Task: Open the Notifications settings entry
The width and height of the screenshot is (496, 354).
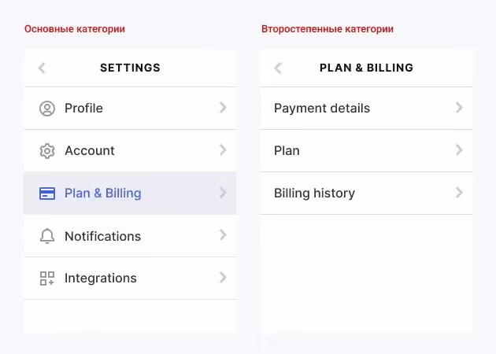Action: pos(102,236)
